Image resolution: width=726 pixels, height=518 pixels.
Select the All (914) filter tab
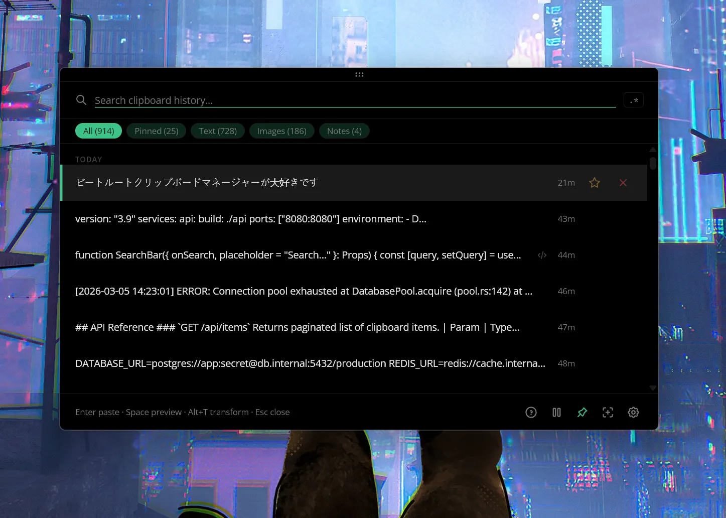[98, 131]
